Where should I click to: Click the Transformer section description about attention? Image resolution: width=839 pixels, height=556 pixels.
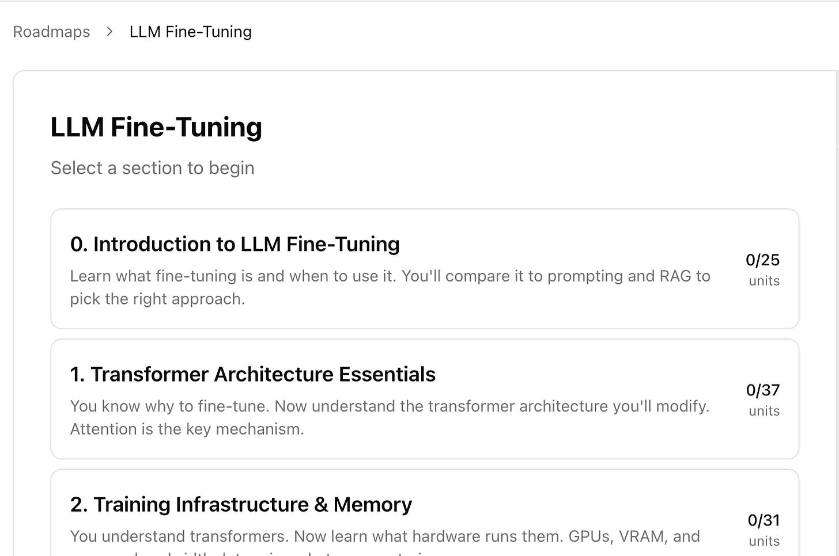[x=390, y=417]
